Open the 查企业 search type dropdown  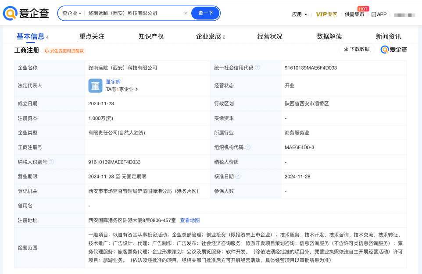pyautogui.click(x=72, y=13)
